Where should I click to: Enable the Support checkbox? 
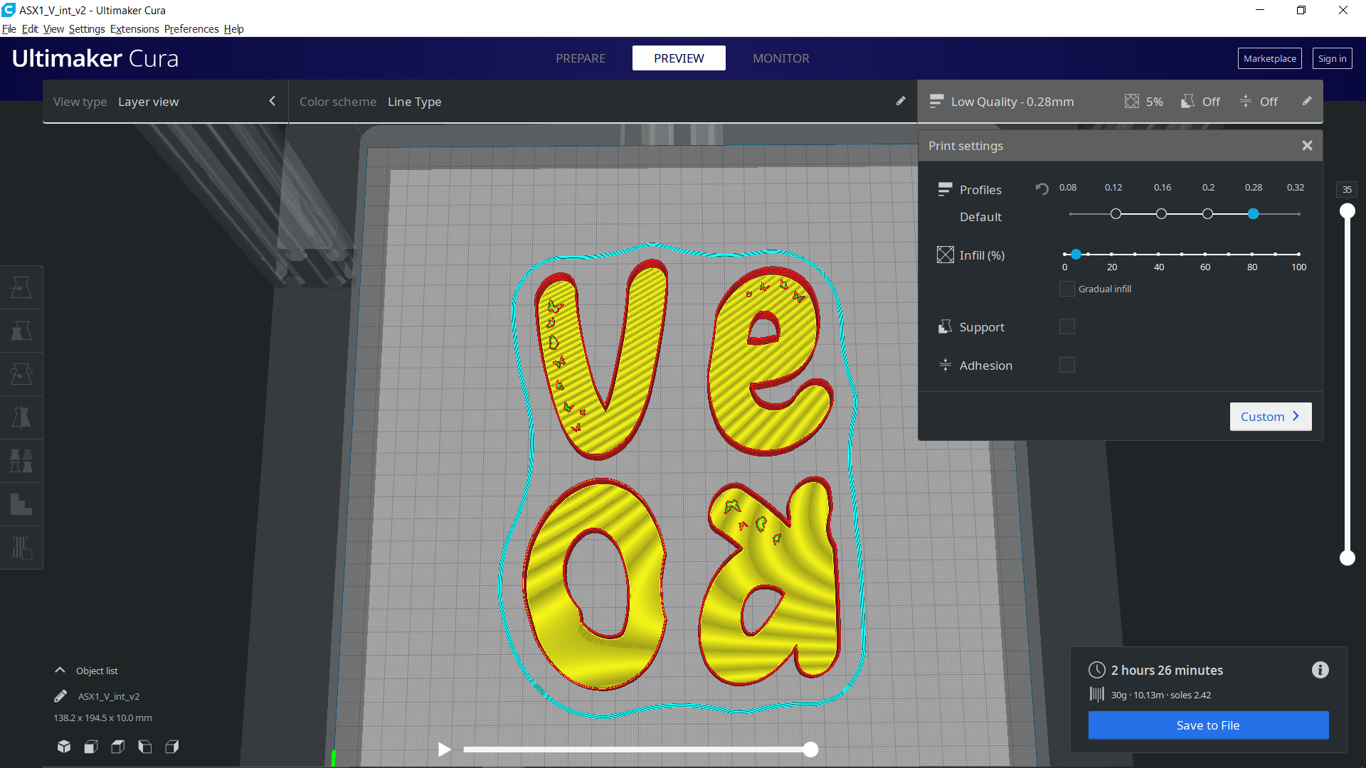[1066, 326]
